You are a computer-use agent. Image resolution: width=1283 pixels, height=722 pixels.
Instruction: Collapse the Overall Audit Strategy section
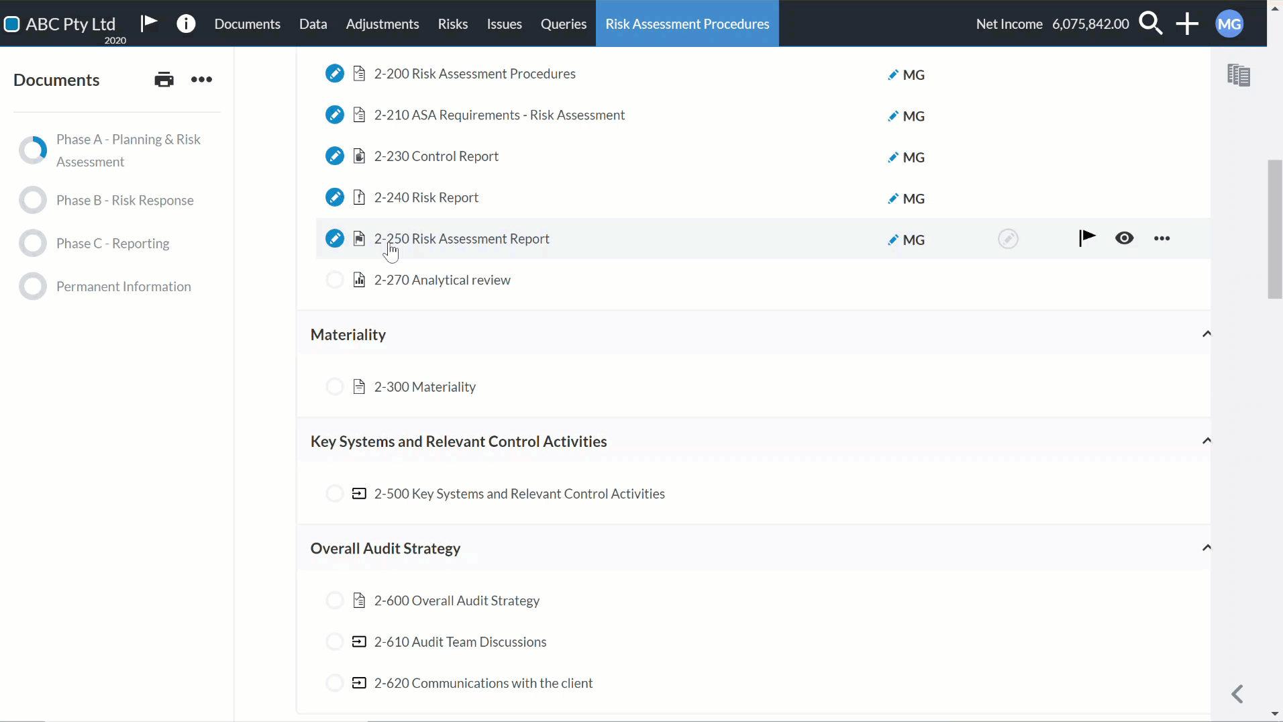[x=1207, y=548]
